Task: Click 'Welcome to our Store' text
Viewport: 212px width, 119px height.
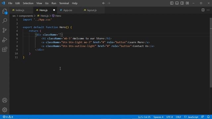Action: 88,38
